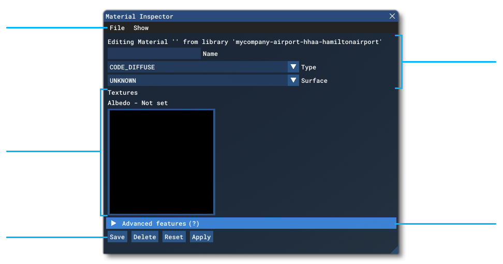Open the Type dropdown arrow
Image resolution: width=503 pixels, height=264 pixels.
pyautogui.click(x=293, y=67)
